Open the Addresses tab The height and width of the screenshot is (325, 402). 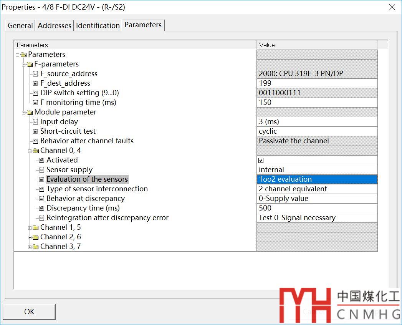point(55,25)
